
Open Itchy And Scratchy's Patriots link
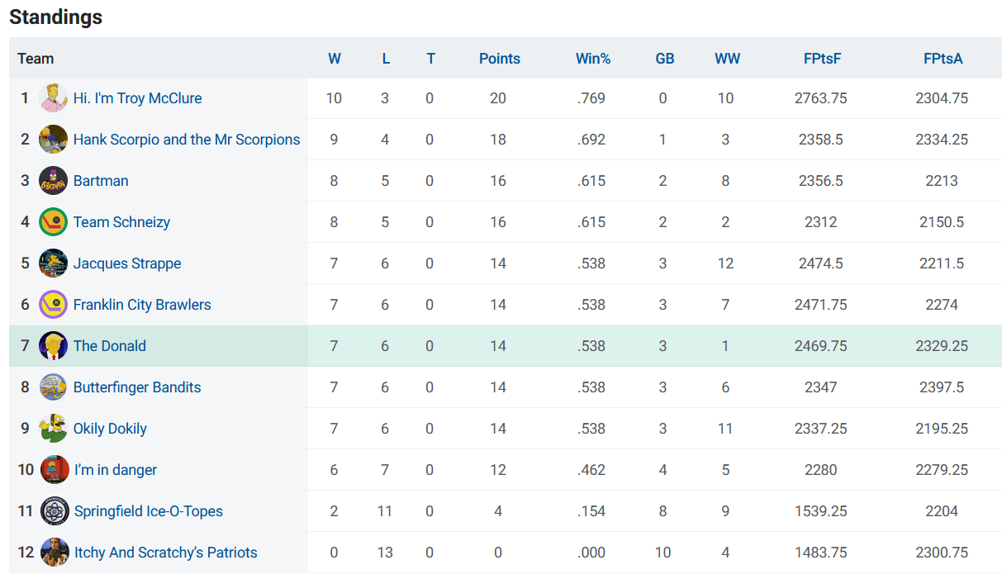click(x=166, y=553)
